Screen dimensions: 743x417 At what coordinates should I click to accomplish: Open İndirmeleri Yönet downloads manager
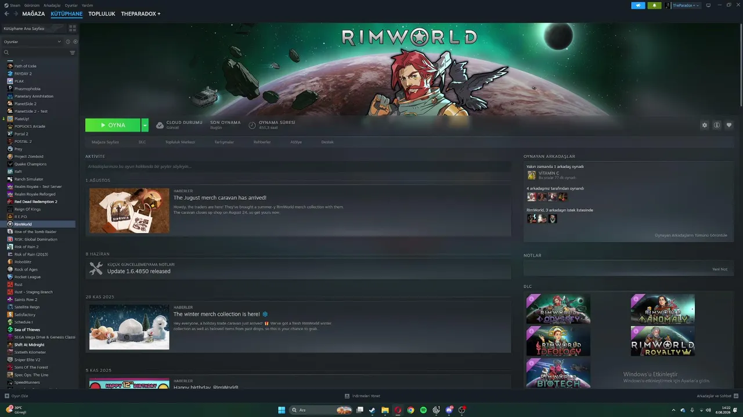point(362,396)
